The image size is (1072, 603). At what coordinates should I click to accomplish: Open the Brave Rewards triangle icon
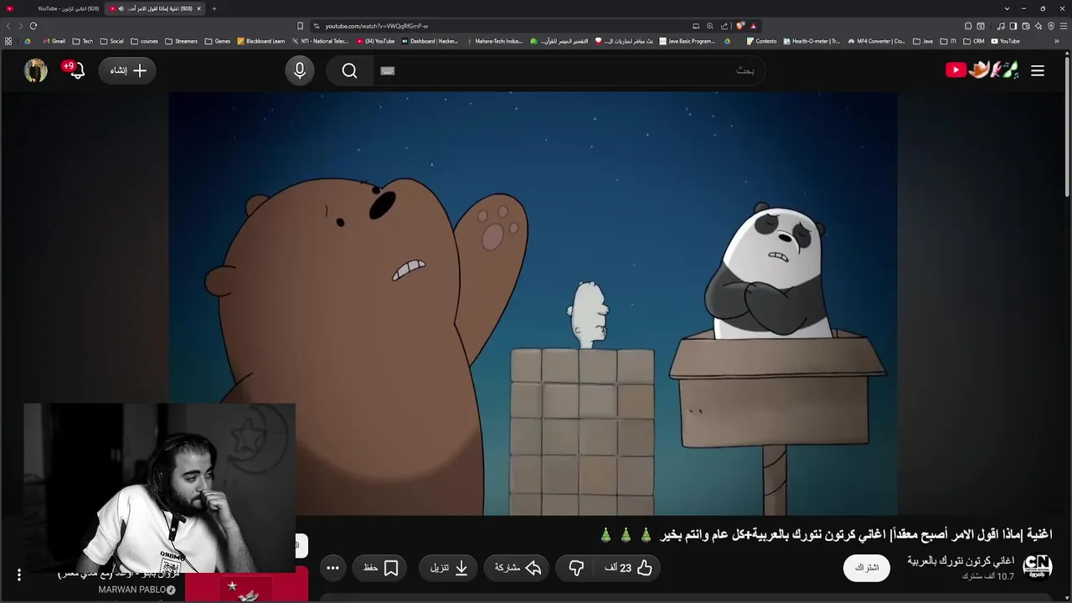click(x=753, y=26)
